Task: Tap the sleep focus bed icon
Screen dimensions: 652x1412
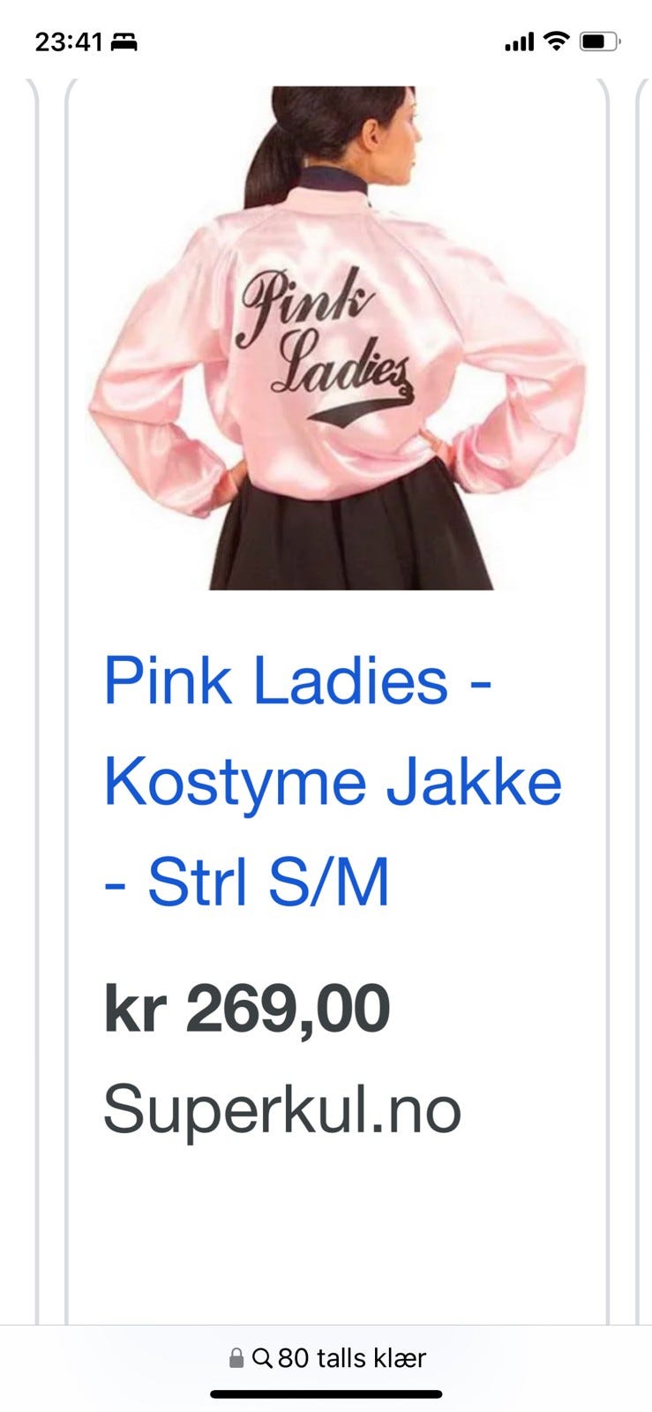Action: 124,41
